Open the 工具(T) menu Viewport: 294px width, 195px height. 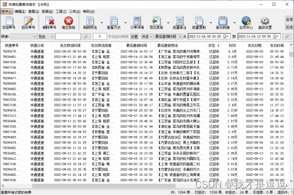click(x=61, y=12)
